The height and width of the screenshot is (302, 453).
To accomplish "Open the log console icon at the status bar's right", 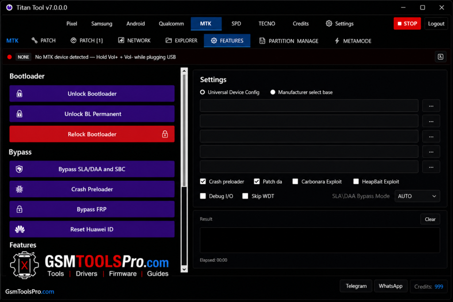I will (x=440, y=57).
